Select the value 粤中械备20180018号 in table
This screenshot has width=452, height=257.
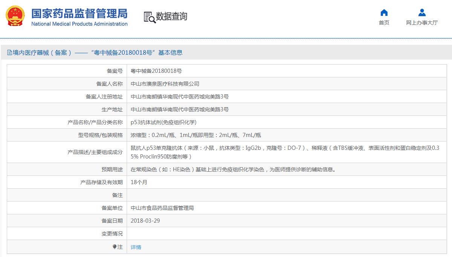point(156,71)
